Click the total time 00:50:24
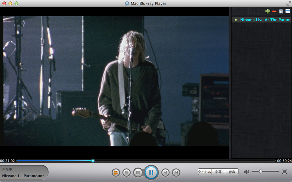 pos(284,161)
